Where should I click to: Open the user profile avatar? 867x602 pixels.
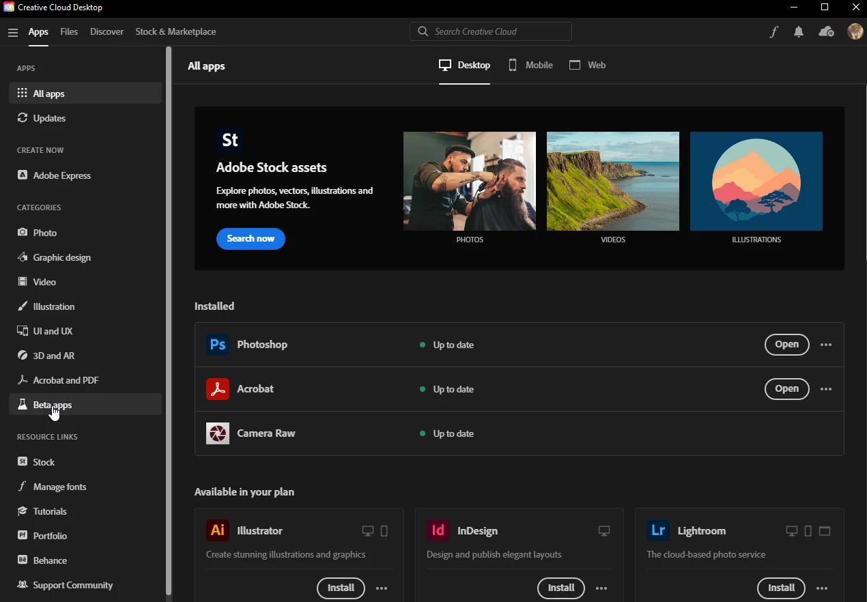855,31
